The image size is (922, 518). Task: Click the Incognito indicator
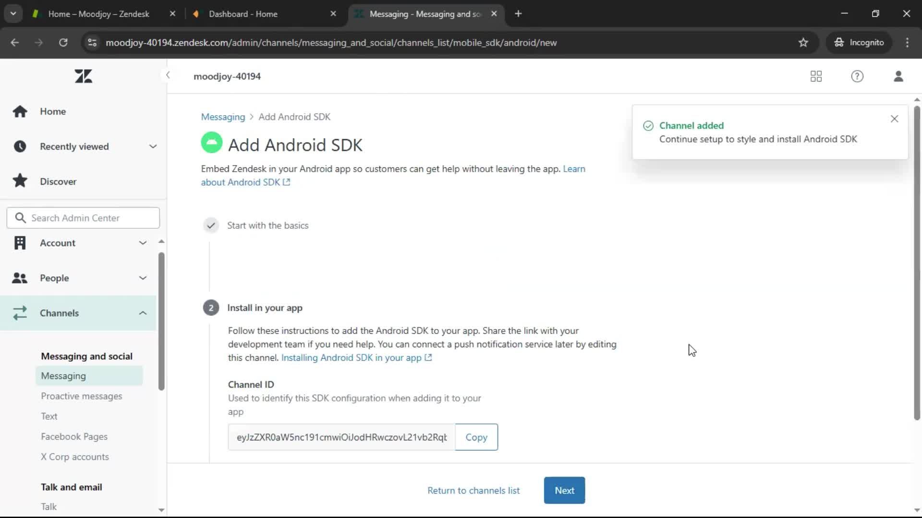coord(859,43)
